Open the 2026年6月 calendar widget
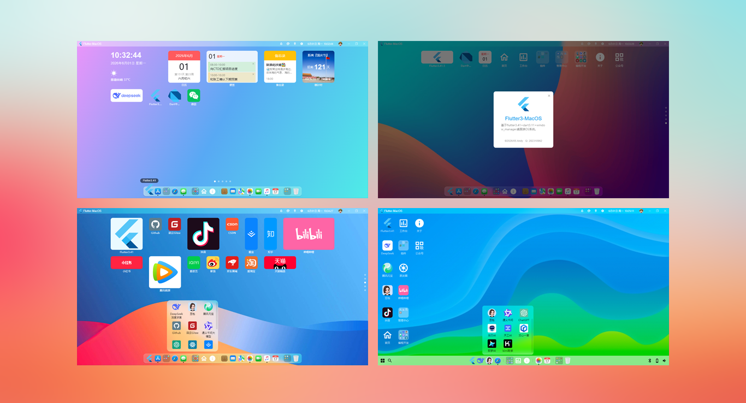Image resolution: width=746 pixels, height=403 pixels. click(x=184, y=67)
